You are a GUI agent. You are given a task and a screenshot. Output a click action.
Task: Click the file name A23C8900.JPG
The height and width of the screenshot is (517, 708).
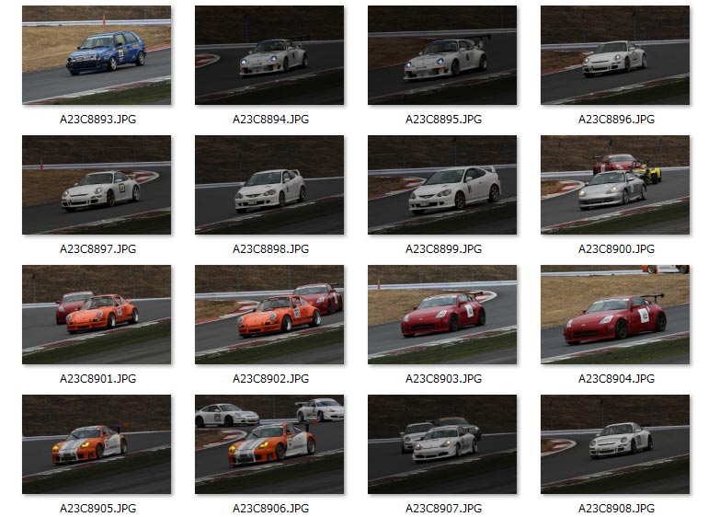tap(617, 249)
